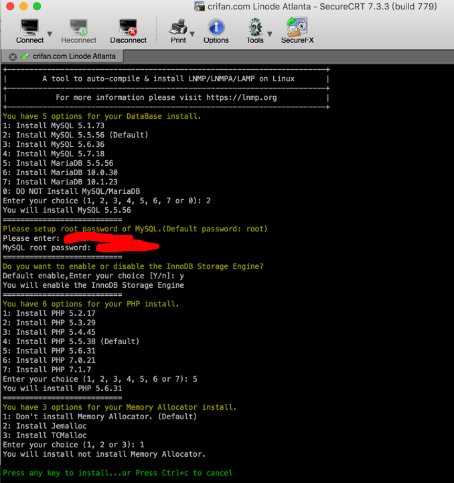454x483 pixels.
Task: Click "1: Don't install Memory Allocator. (Default)"
Action: (x=100, y=417)
